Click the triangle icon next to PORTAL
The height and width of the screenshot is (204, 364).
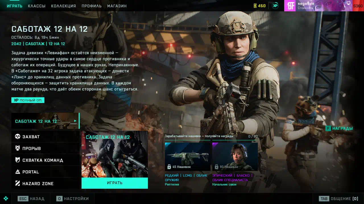click(18, 172)
